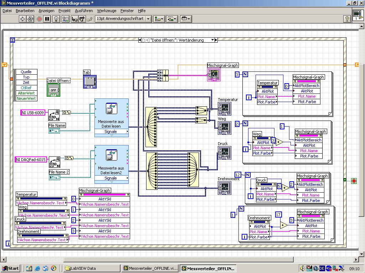Click the Temperatur graph terminal icon
365x273 pixels.
tap(225, 108)
